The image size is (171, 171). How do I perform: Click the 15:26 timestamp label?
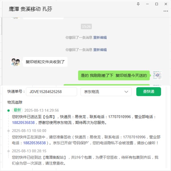click(86, 26)
